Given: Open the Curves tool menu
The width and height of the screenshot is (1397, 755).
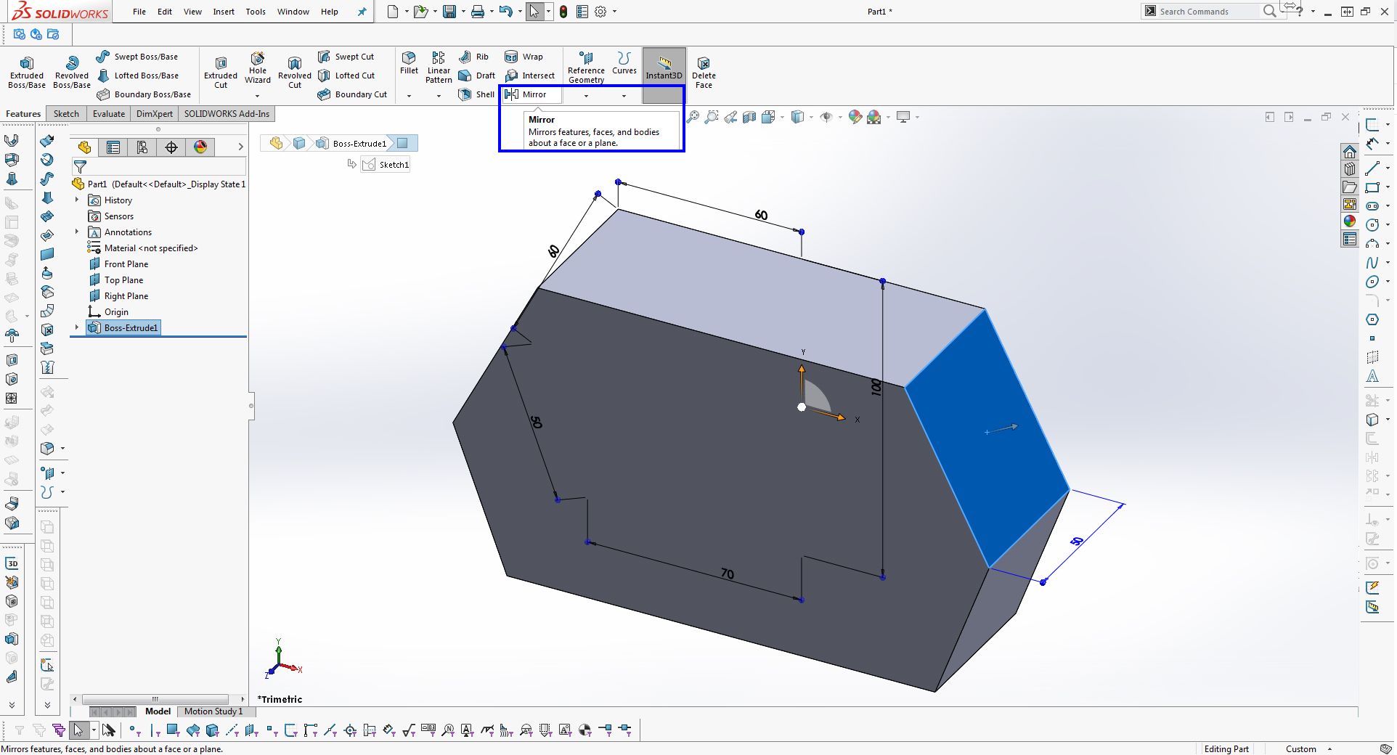Looking at the screenshot, I should click(624, 64).
